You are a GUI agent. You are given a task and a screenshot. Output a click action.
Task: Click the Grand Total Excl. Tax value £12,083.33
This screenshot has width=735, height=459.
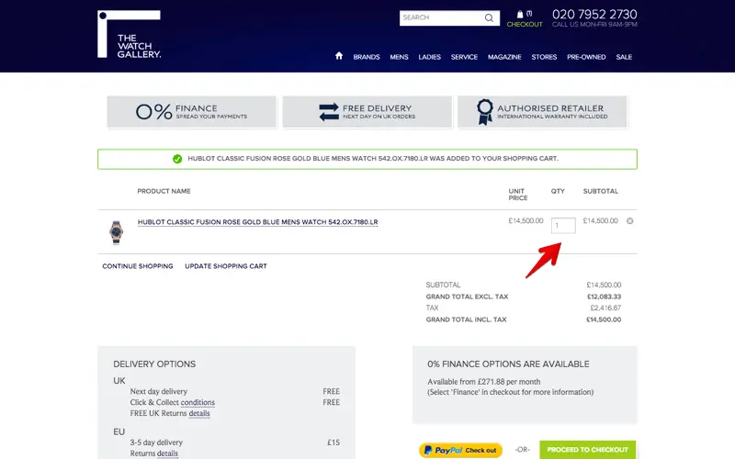[x=605, y=297]
